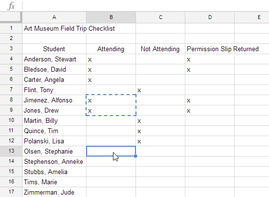Click the 'Student' header cell
The height and width of the screenshot is (197, 269).
coord(54,49)
